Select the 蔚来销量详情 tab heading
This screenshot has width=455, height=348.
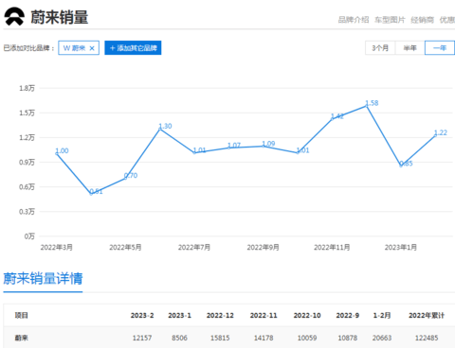[x=43, y=279]
